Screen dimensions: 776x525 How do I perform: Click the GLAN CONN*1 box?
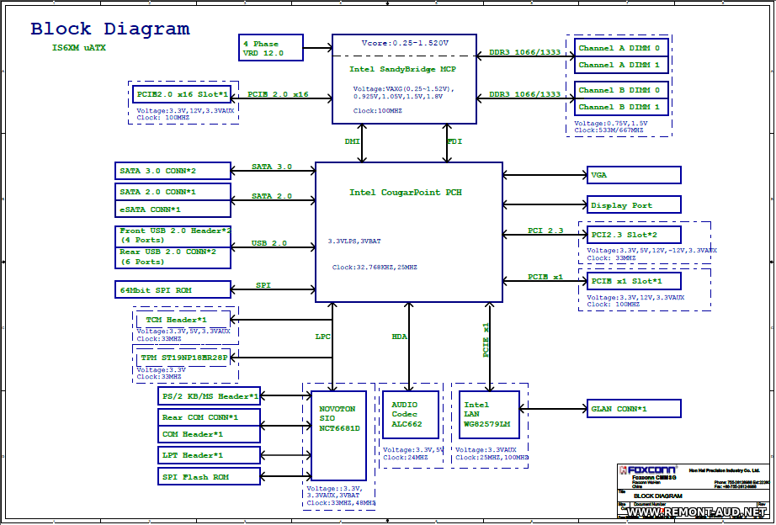(633, 409)
